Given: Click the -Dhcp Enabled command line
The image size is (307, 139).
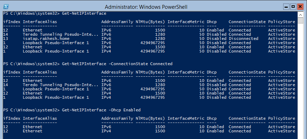Looking at the screenshot, I should (72, 110).
